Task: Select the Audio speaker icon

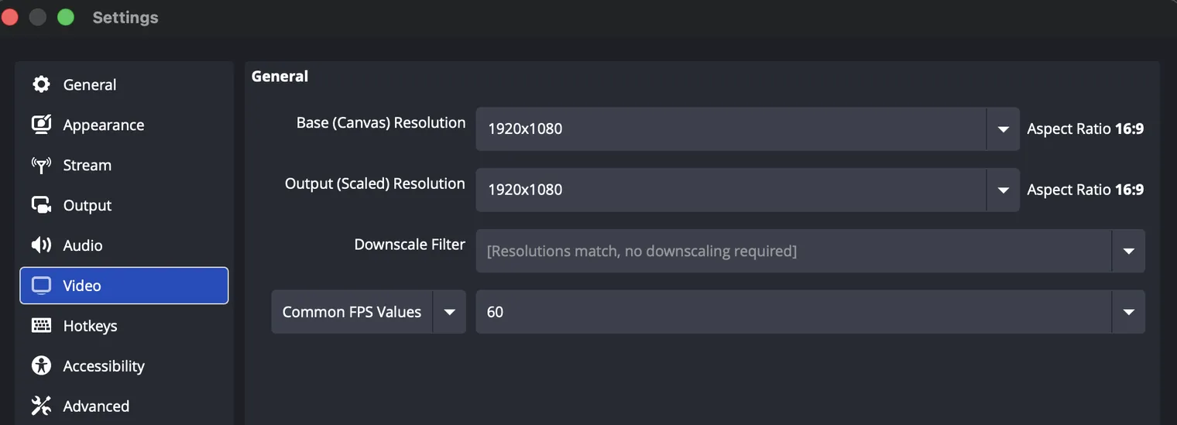Action: 41,245
